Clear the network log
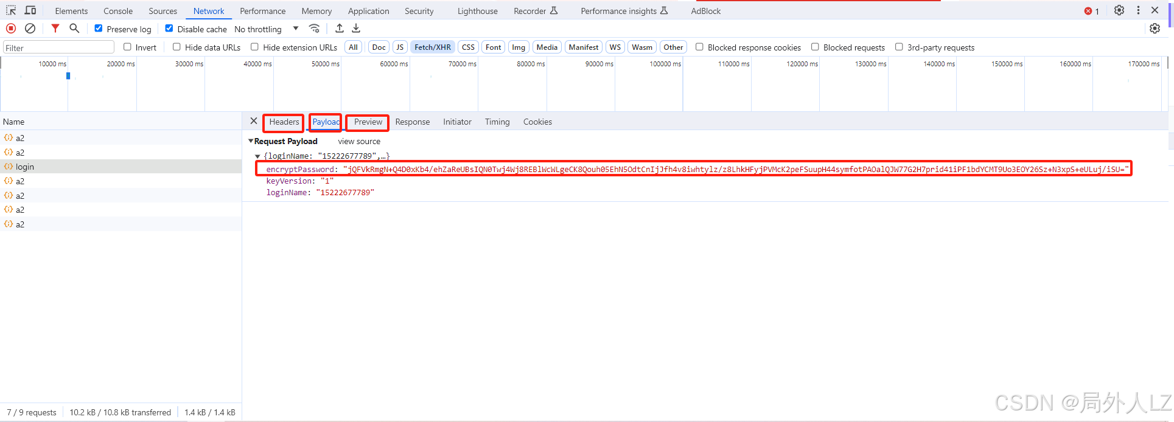 (x=30, y=28)
